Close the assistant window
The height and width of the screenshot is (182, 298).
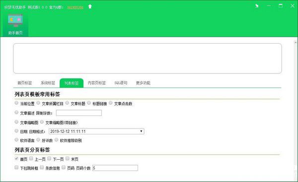293,6
